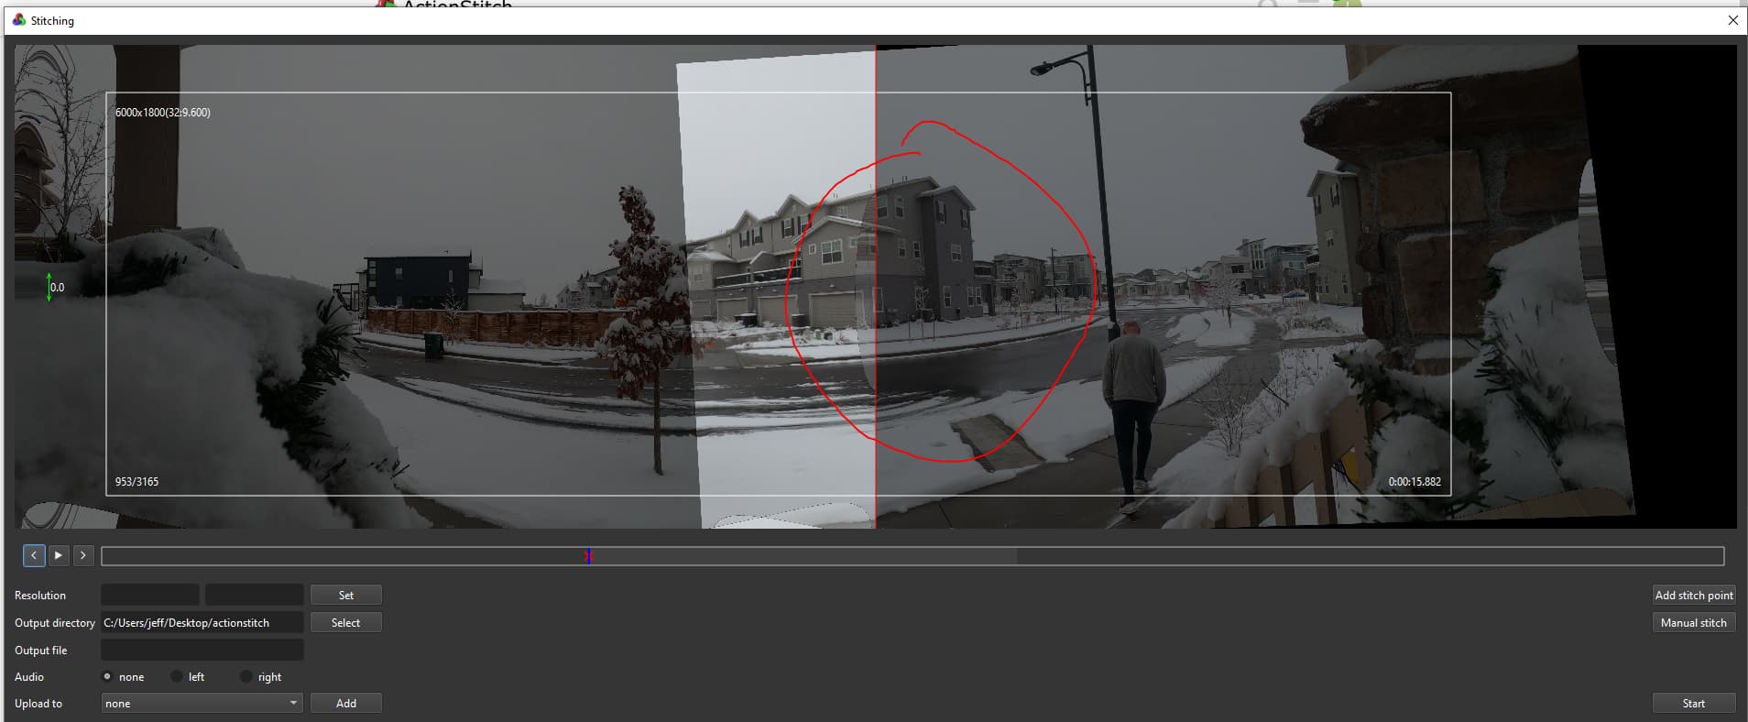Click Select to choose the output directory

coord(345,623)
